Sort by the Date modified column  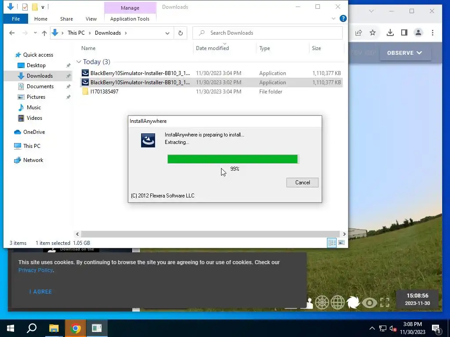coord(212,48)
